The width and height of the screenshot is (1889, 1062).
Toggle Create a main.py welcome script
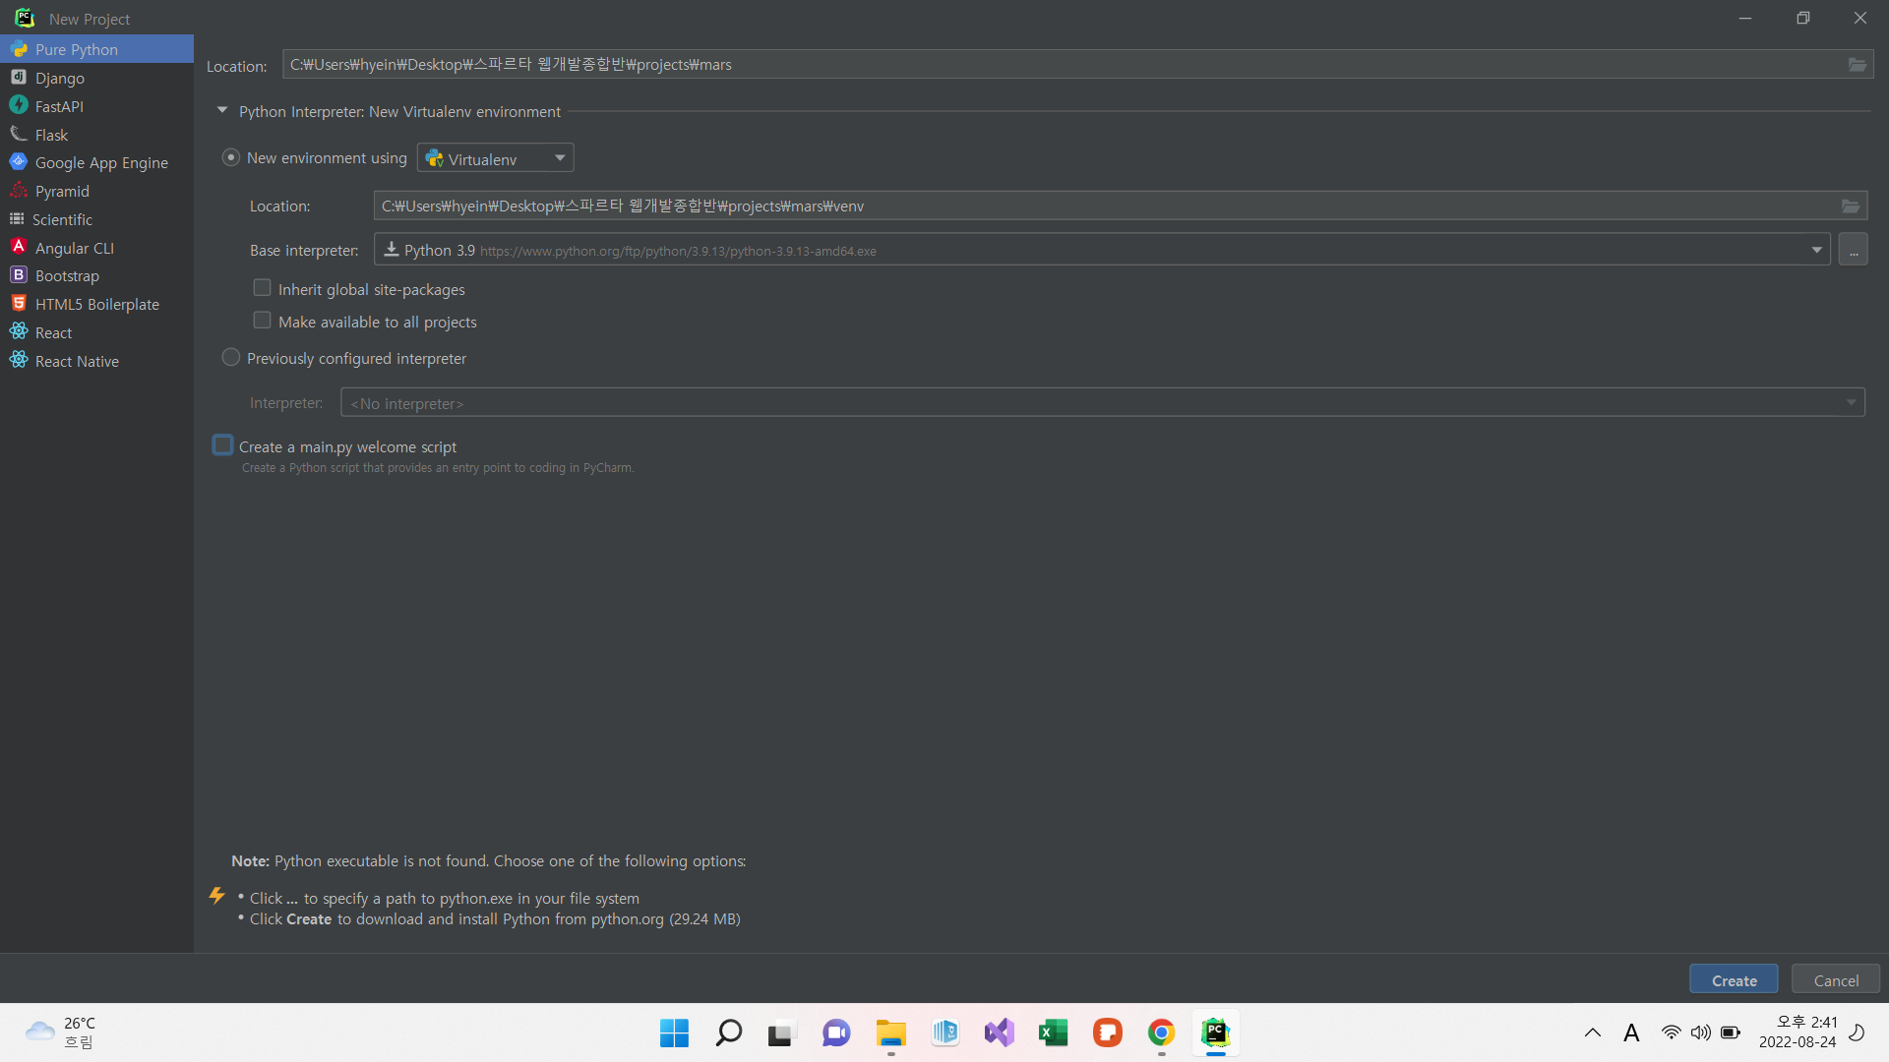click(223, 445)
